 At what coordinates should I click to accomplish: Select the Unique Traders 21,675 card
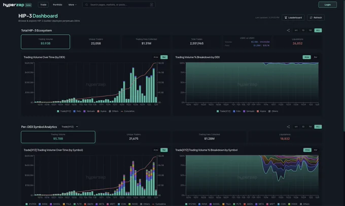click(x=134, y=137)
